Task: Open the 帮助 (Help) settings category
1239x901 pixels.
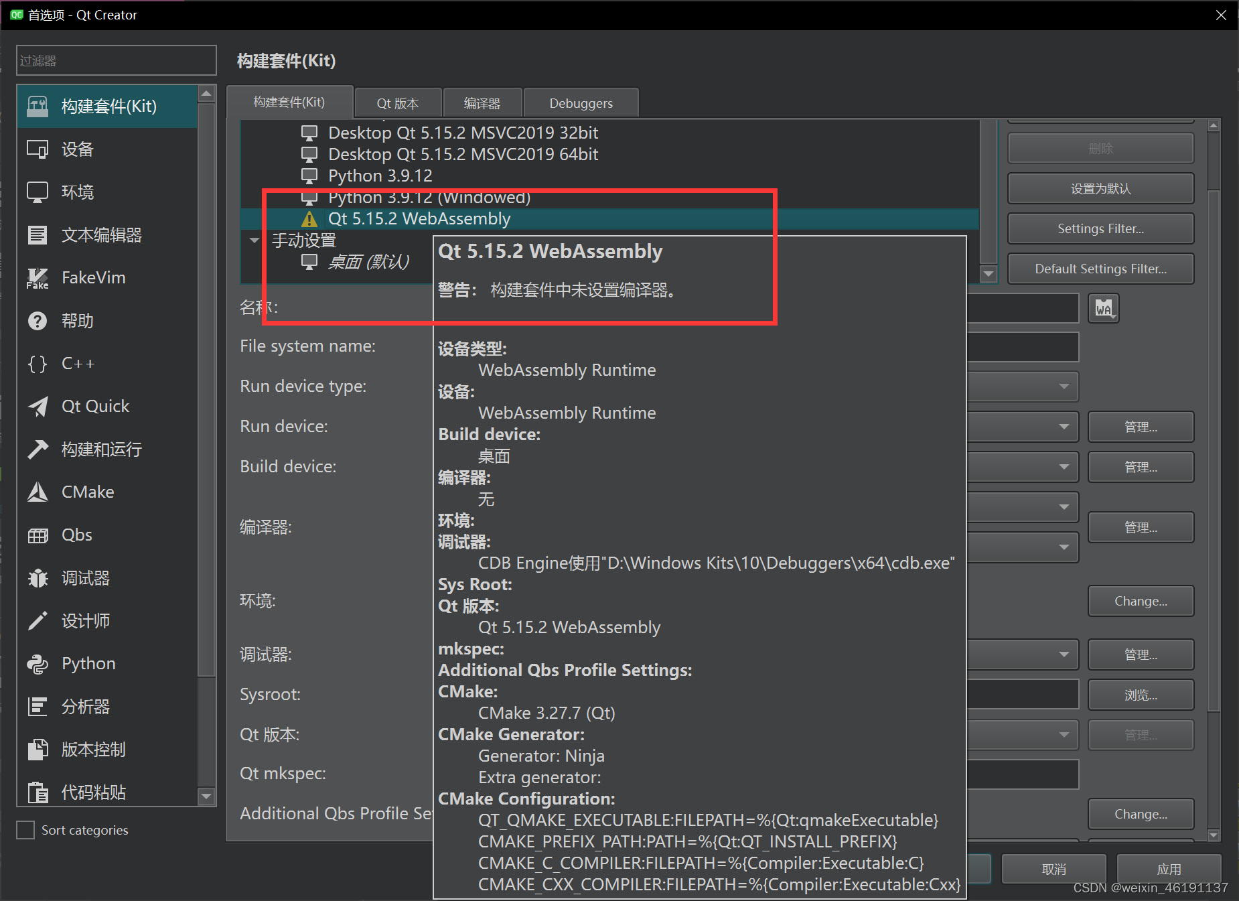Action: [x=107, y=321]
